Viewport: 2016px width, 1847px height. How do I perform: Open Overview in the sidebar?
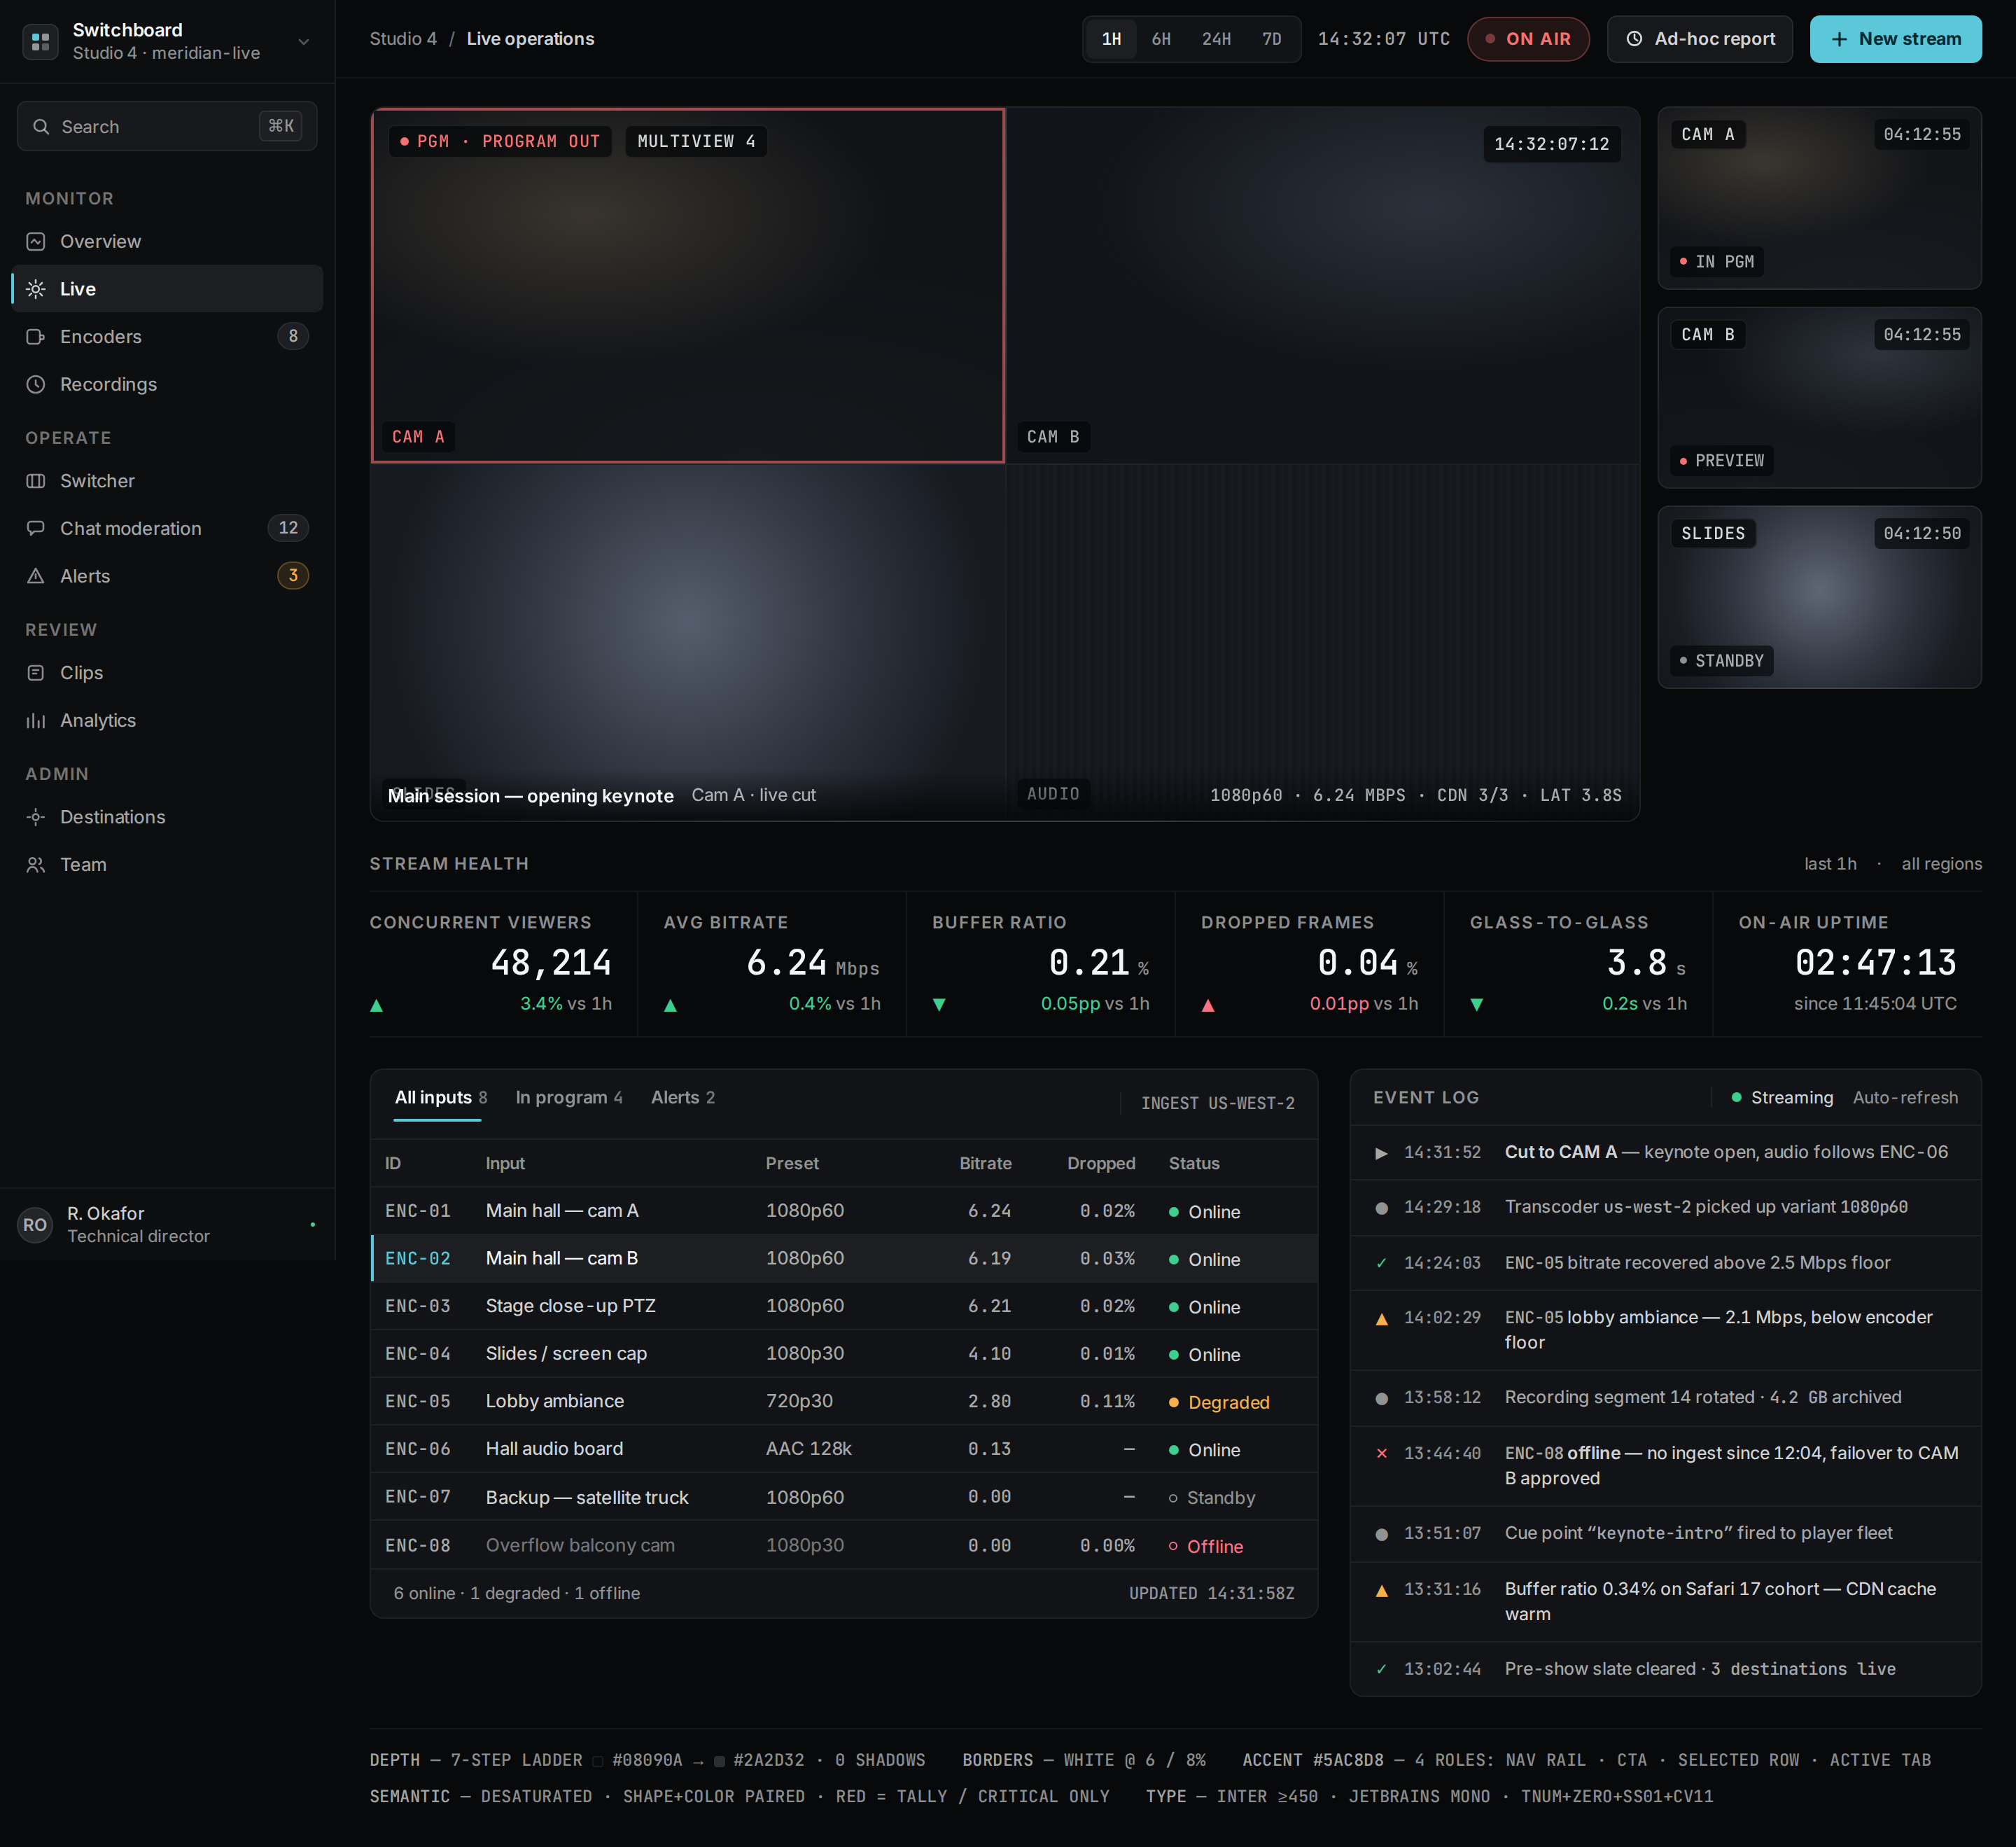point(167,241)
